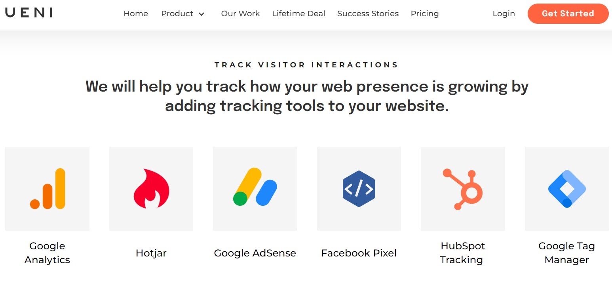Select the Google Tag Manager diamond icon
Screen dimensions: 612x308
coord(567,189)
